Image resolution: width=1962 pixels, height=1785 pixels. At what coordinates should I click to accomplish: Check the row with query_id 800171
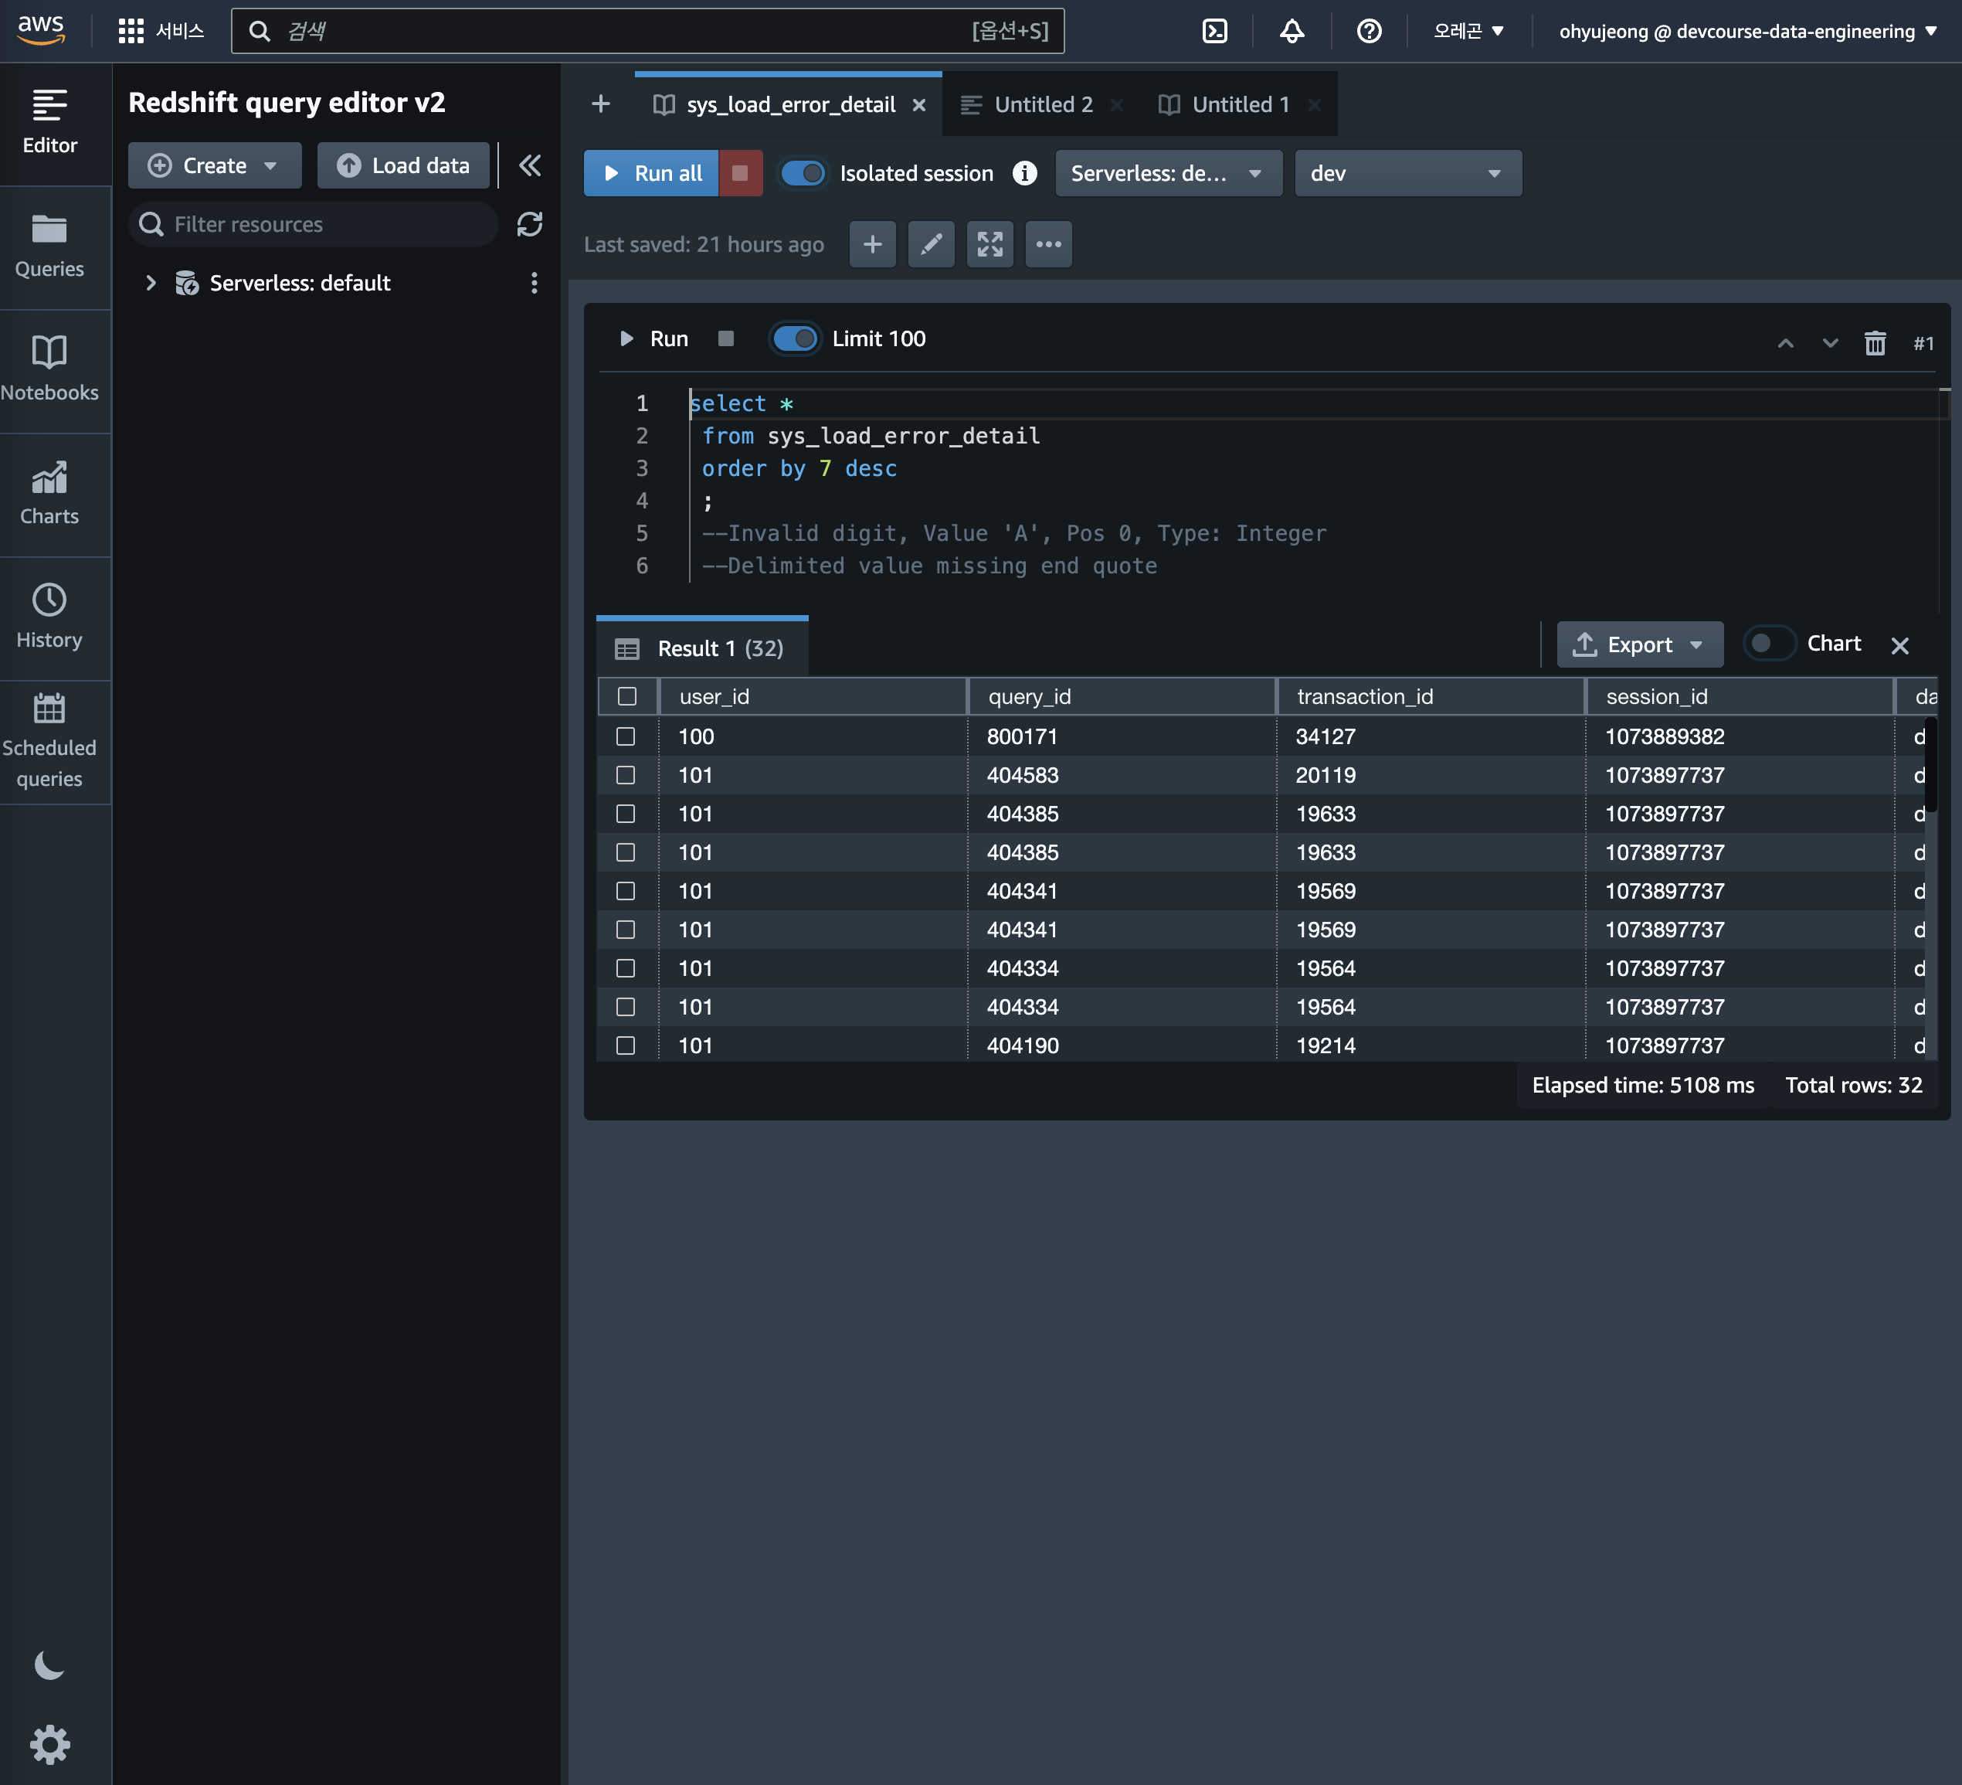626,736
